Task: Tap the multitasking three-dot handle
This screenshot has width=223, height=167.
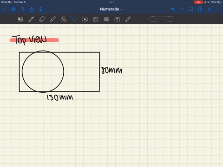Action: 111,2
